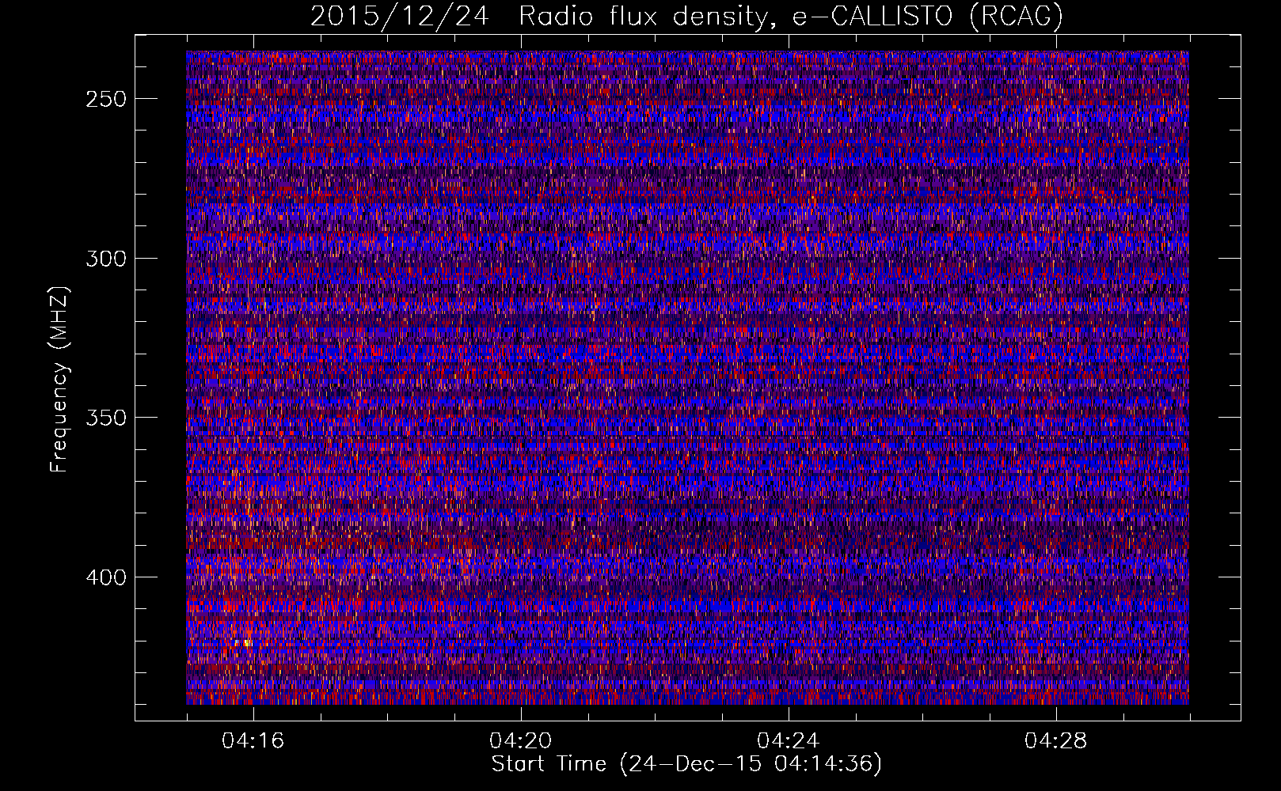Select the 04:20 time tick label

point(520,741)
